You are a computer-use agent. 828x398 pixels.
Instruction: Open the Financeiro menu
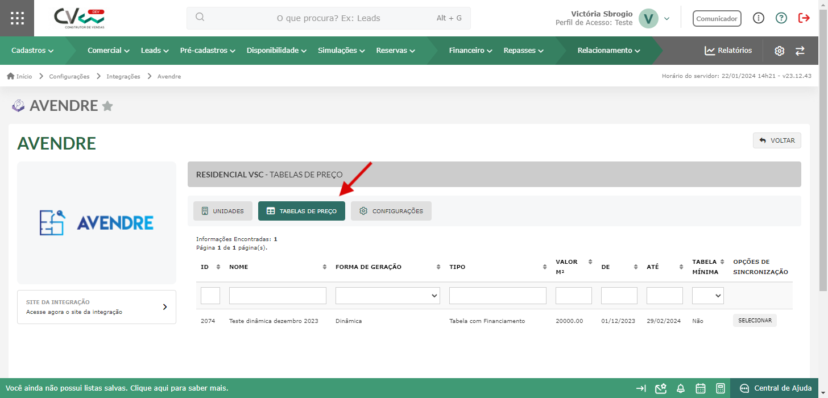coord(470,51)
